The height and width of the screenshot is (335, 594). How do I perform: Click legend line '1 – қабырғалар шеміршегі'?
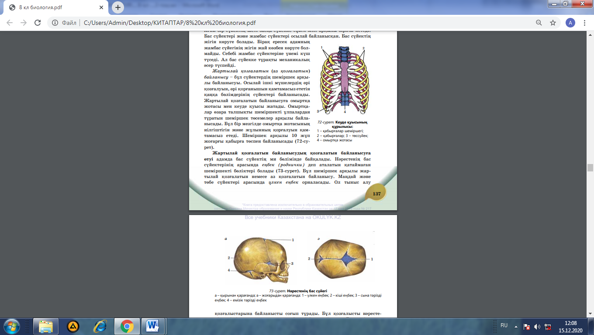(340, 131)
